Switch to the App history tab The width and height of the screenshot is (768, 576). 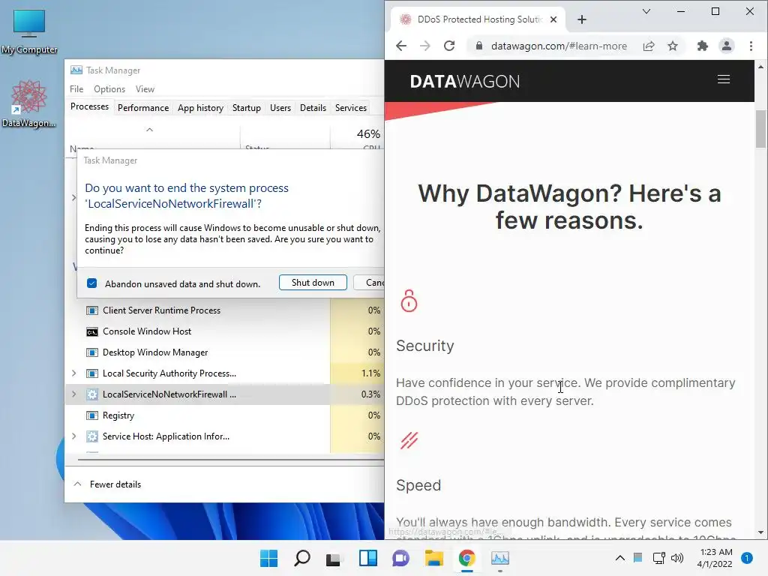[200, 108]
